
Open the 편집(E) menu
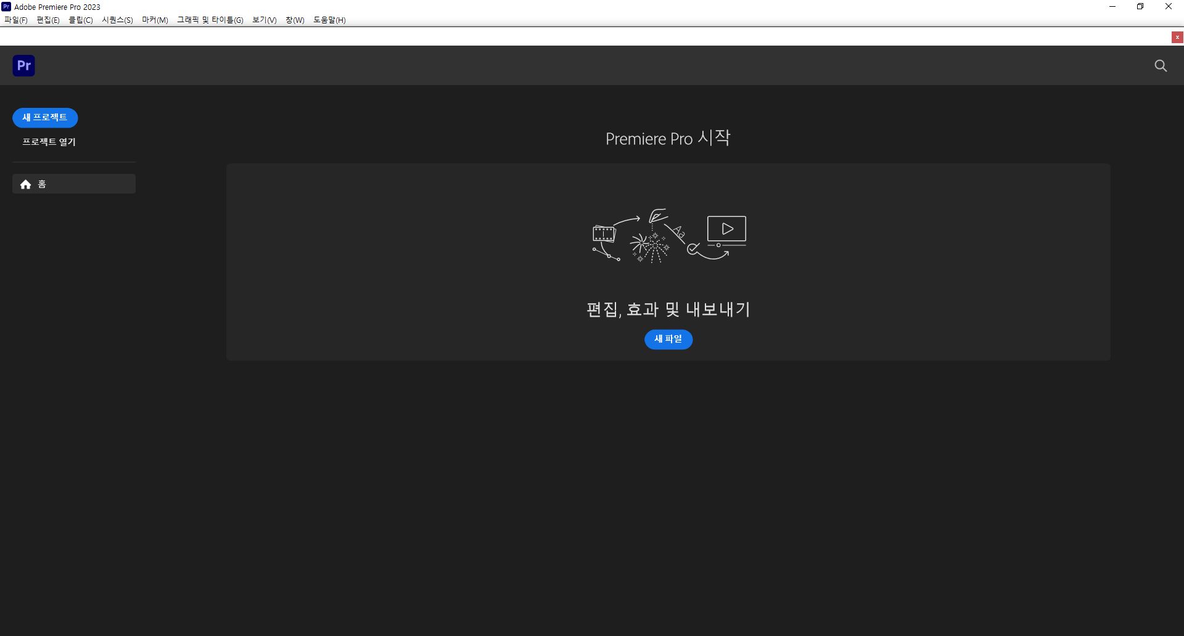click(48, 20)
